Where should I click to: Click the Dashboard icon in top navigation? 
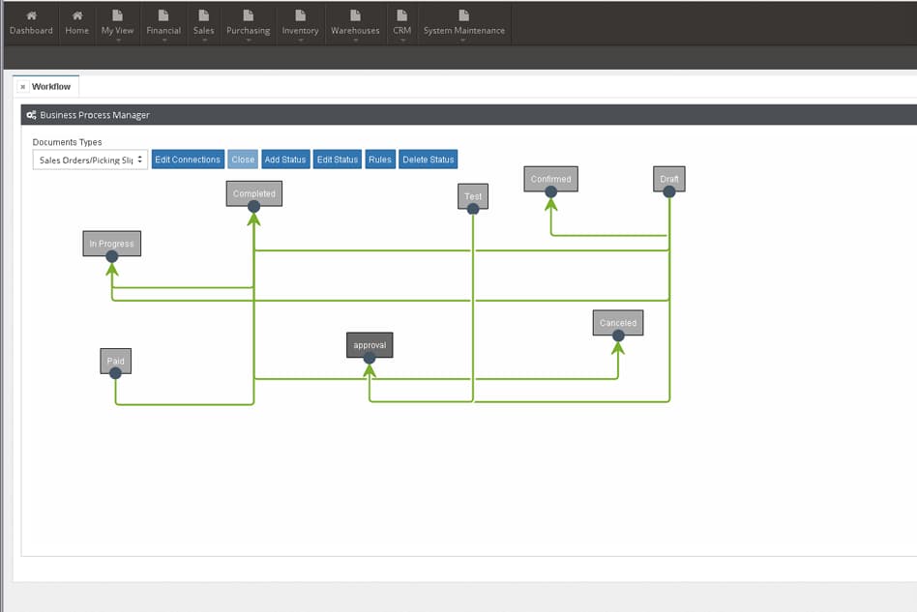pyautogui.click(x=31, y=15)
